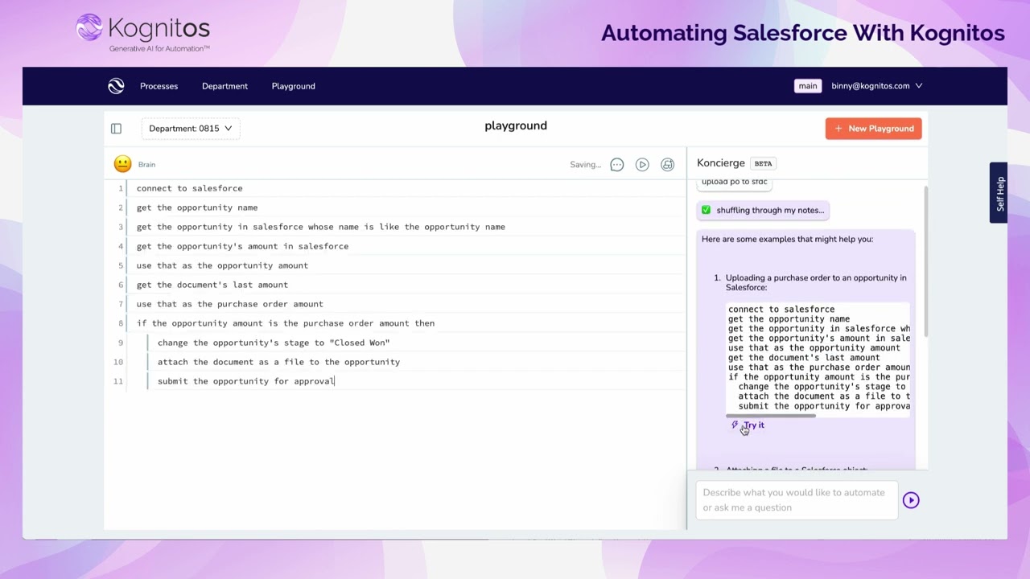Viewport: 1030px width, 579px height.
Task: Click line 'use that as the purchase order amount'
Action: [x=229, y=304]
